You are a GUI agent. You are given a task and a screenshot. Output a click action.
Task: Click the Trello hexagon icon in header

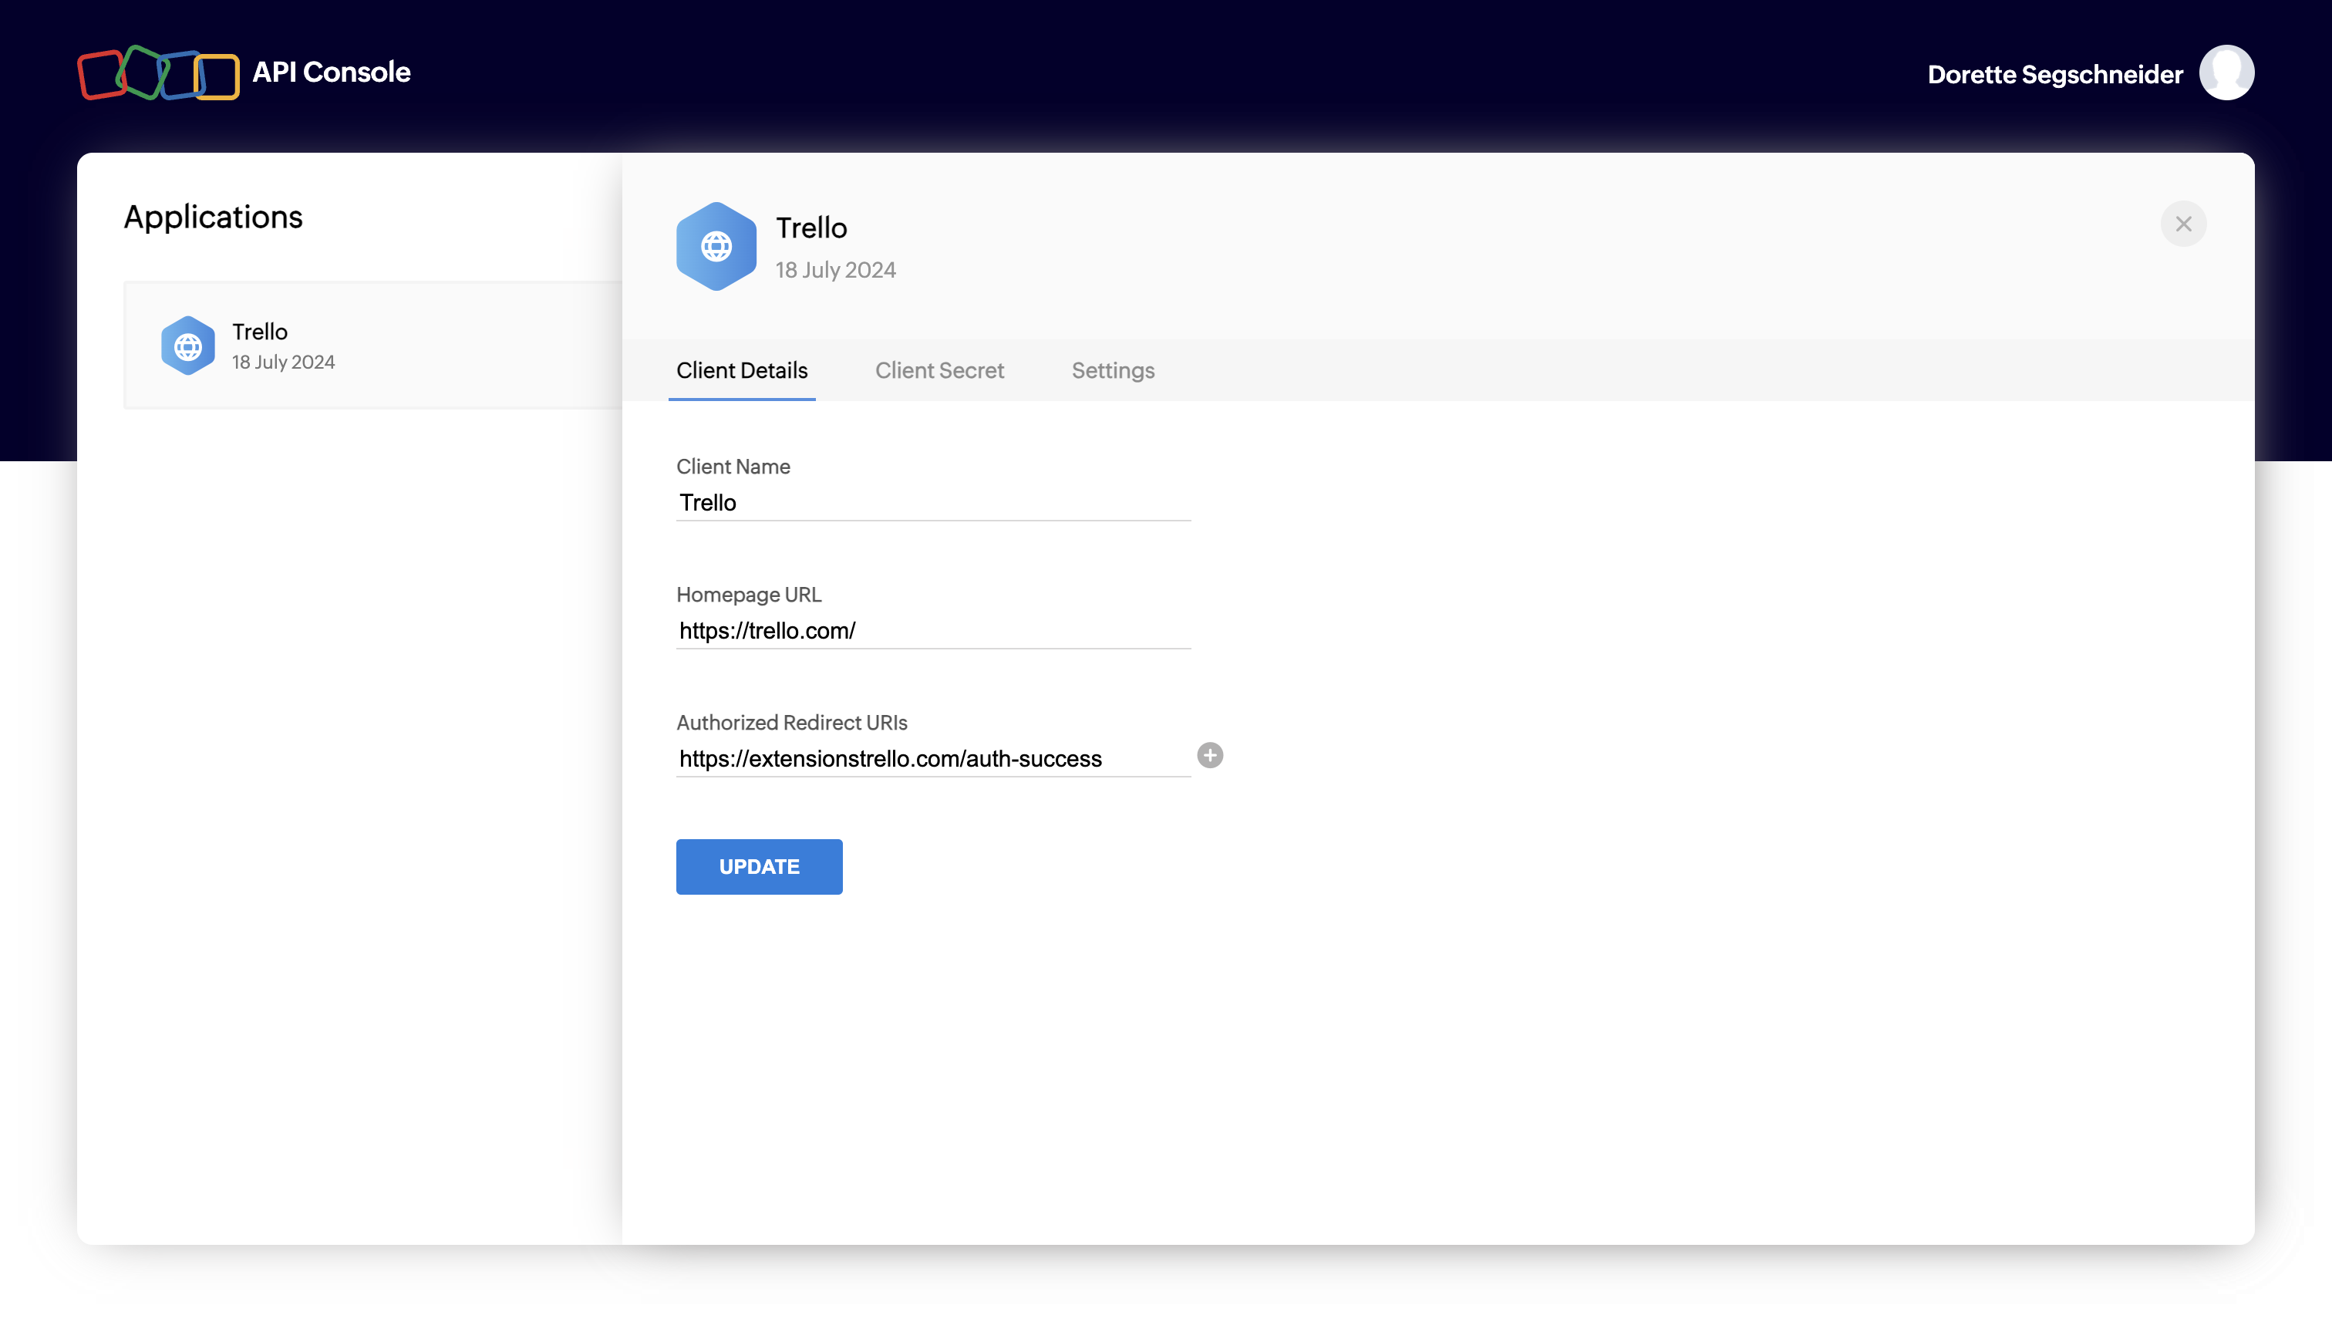716,246
